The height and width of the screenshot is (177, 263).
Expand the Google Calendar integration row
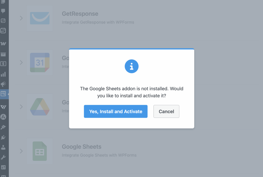tap(21, 63)
